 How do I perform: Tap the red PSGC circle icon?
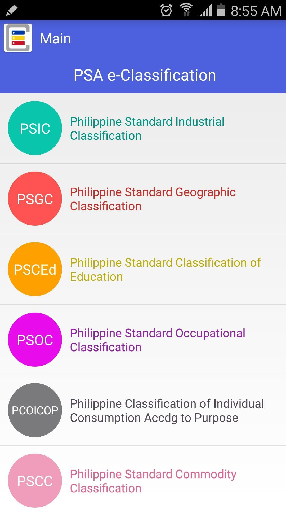click(35, 199)
